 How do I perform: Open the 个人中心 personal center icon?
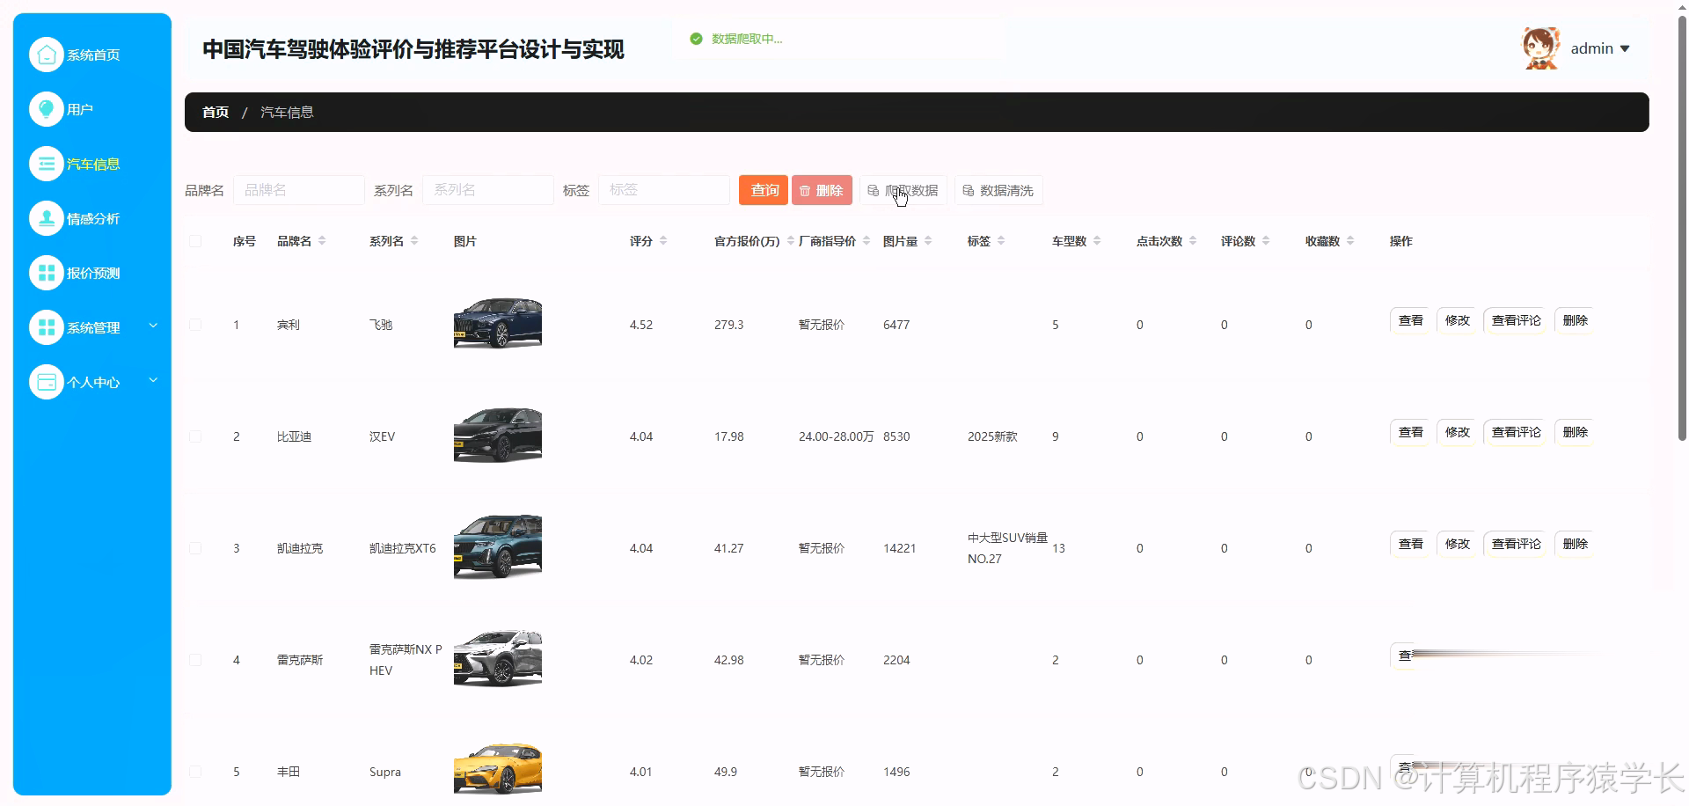47,382
